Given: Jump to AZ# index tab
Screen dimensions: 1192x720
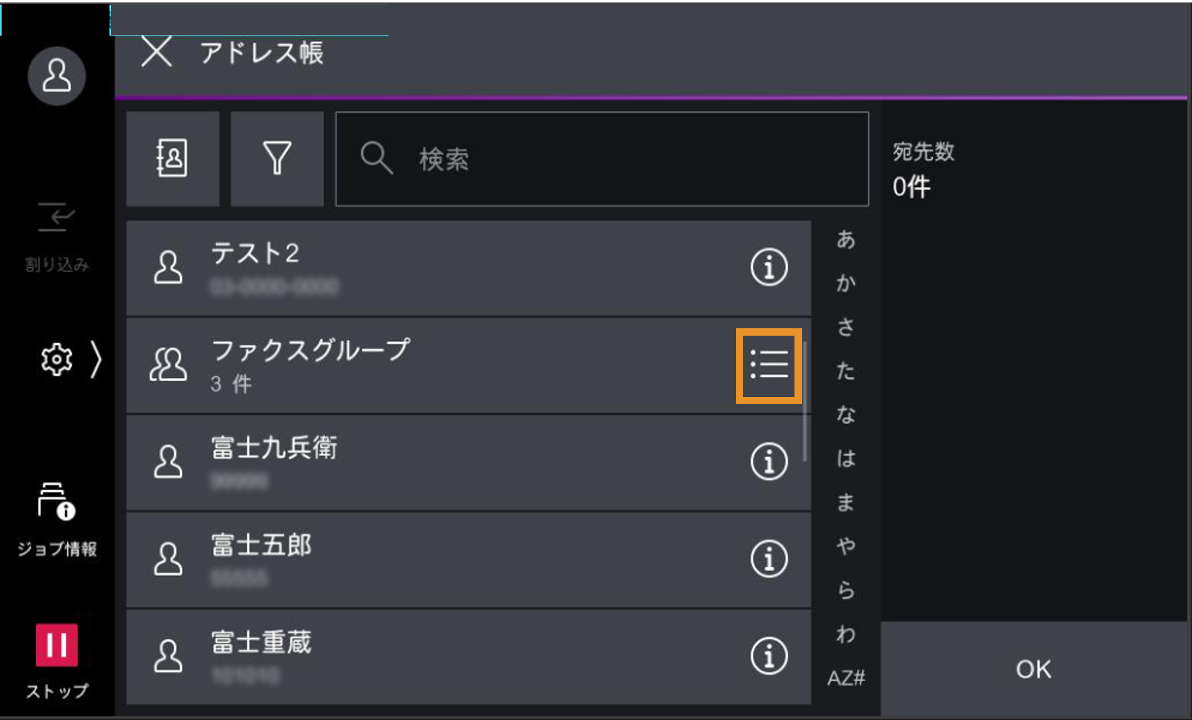Looking at the screenshot, I should pos(846,678).
